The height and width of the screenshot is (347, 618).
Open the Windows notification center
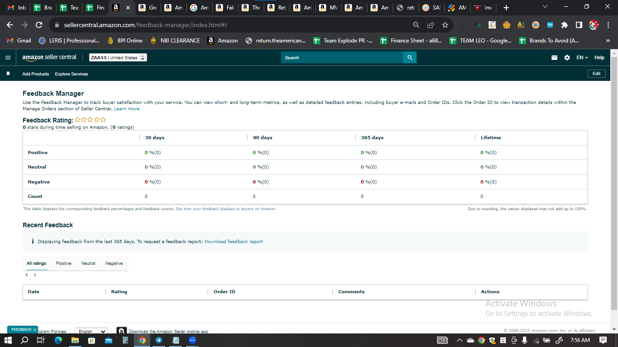603,340
